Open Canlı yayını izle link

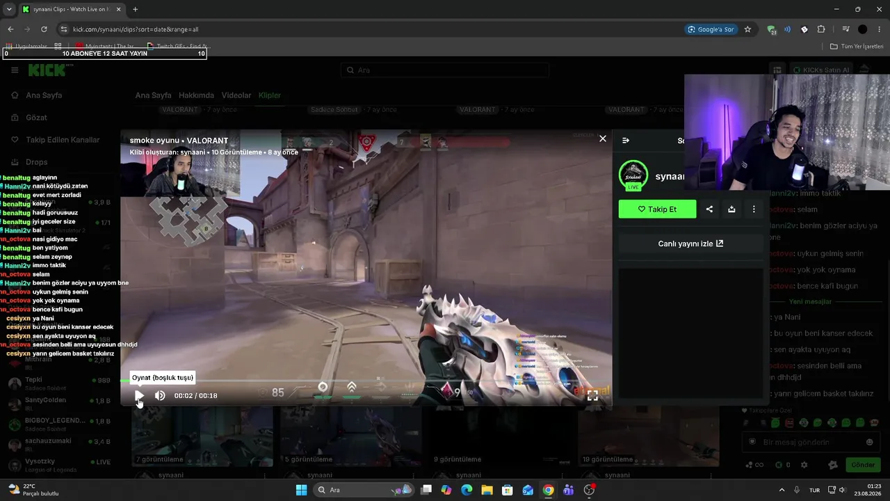click(690, 244)
